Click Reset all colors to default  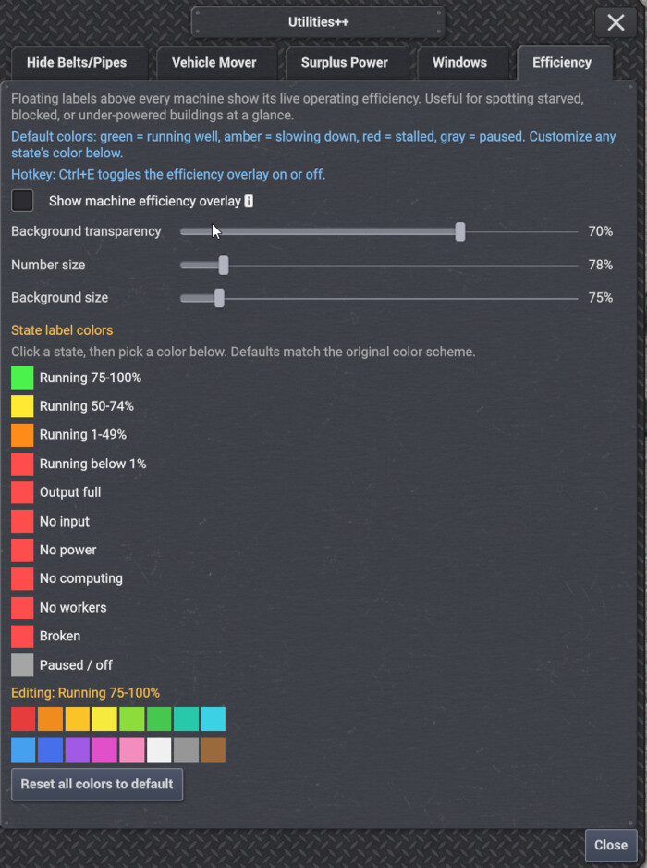(x=97, y=784)
